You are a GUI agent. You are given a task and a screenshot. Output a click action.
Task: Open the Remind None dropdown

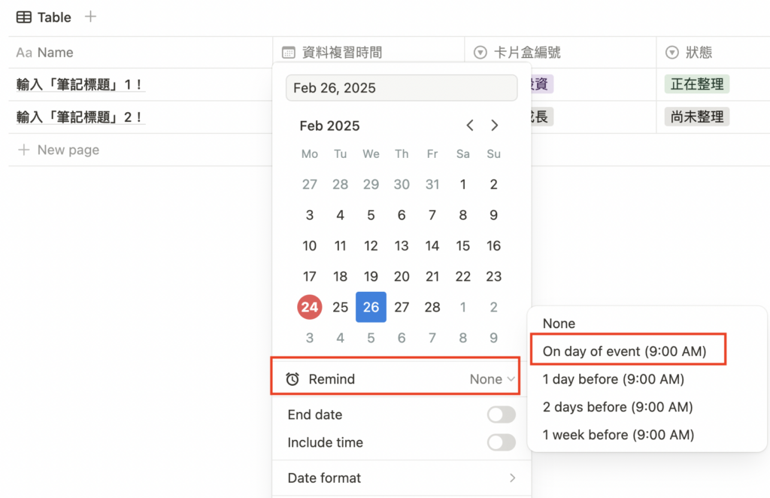pos(493,379)
